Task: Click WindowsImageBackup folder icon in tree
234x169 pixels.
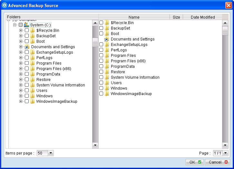Action: click(x=32, y=101)
